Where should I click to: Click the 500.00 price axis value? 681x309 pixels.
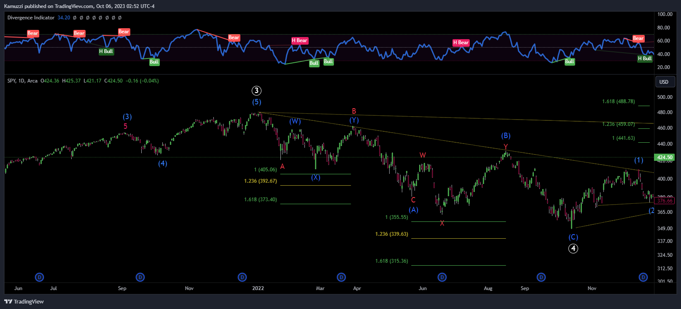point(665,97)
